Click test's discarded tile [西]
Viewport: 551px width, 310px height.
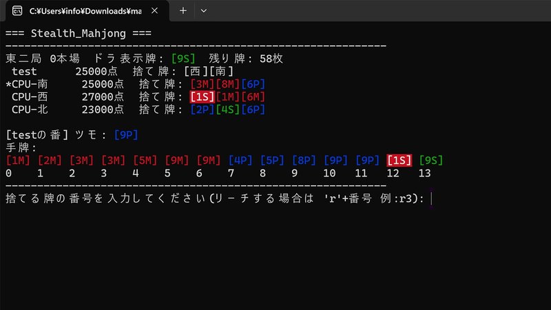196,72
